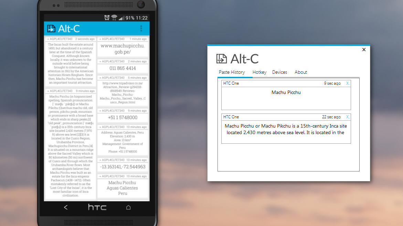Viewport: 403px width, 226px height.
Task: Tap the alarm clock status bar icon
Action: (x=107, y=18)
